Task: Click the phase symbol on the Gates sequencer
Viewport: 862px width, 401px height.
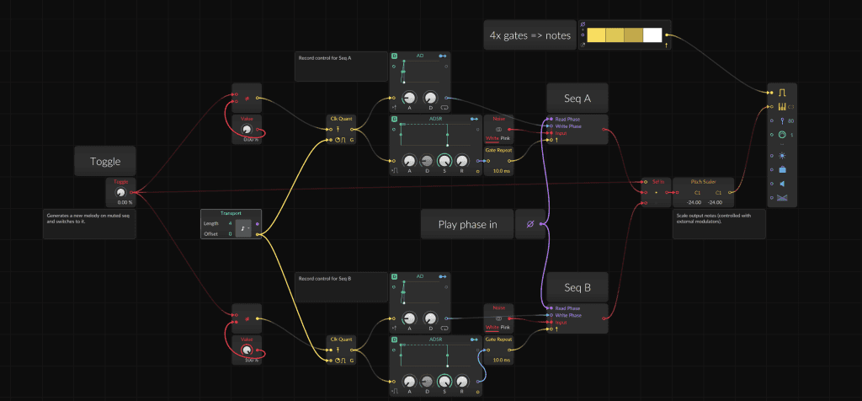Action: (x=583, y=24)
